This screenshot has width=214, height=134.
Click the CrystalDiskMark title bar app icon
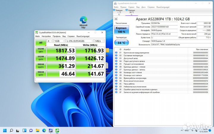[37, 32]
